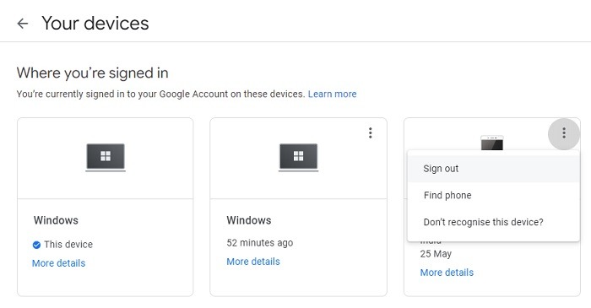
Task: Click the first Windows laptop icon with This device
Action: (x=106, y=158)
